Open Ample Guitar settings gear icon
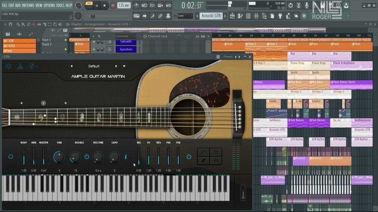 click(9, 67)
